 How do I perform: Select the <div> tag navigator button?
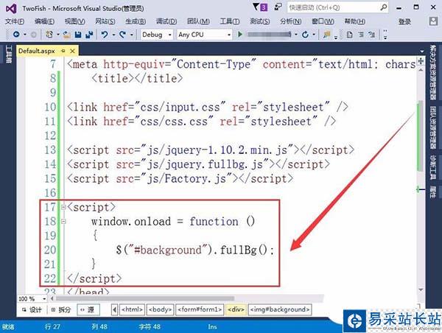pos(236,309)
